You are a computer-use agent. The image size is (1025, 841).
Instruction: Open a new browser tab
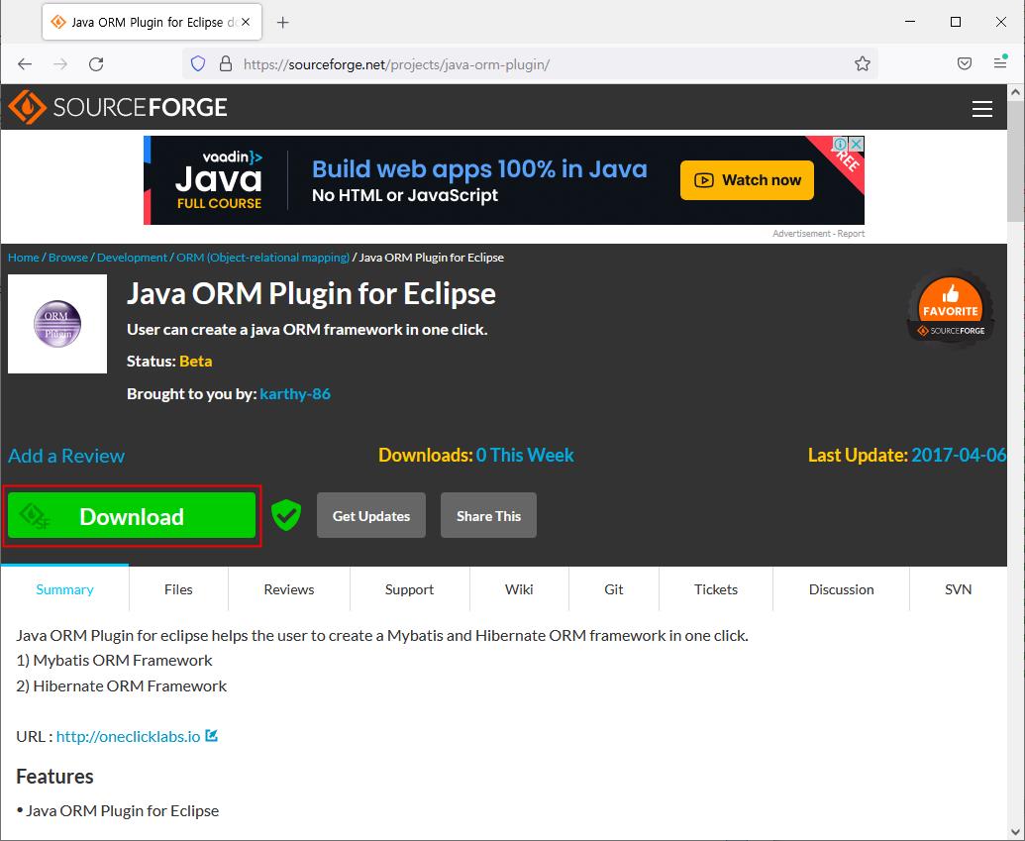click(x=282, y=22)
